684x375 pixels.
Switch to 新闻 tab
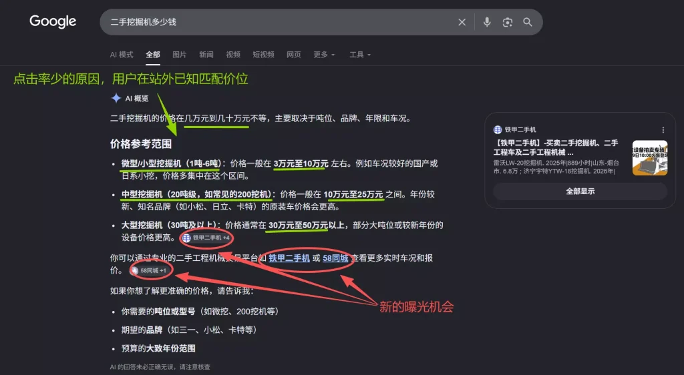click(x=206, y=55)
